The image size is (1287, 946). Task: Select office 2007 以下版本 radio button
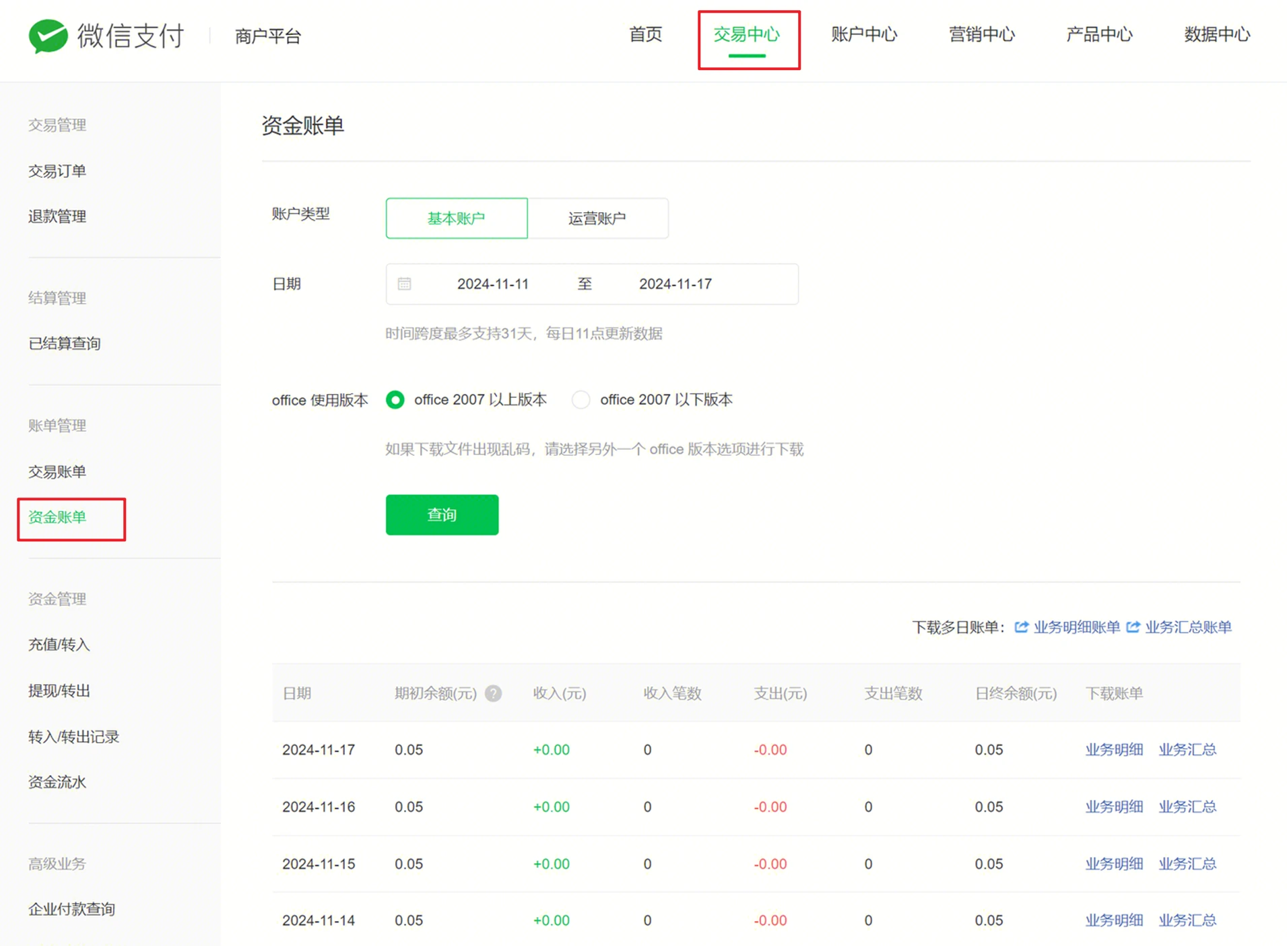point(581,400)
